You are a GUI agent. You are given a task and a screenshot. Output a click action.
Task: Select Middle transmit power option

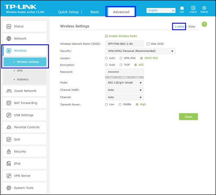(x=120, y=104)
